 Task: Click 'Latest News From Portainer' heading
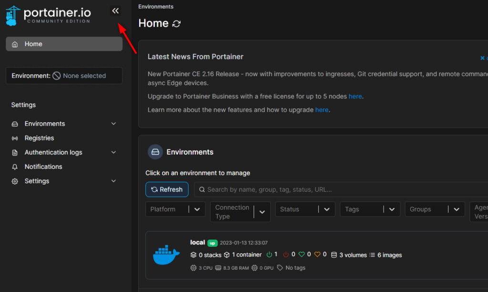195,57
